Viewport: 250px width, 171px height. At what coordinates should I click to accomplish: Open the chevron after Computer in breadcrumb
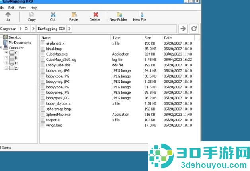click(20, 29)
